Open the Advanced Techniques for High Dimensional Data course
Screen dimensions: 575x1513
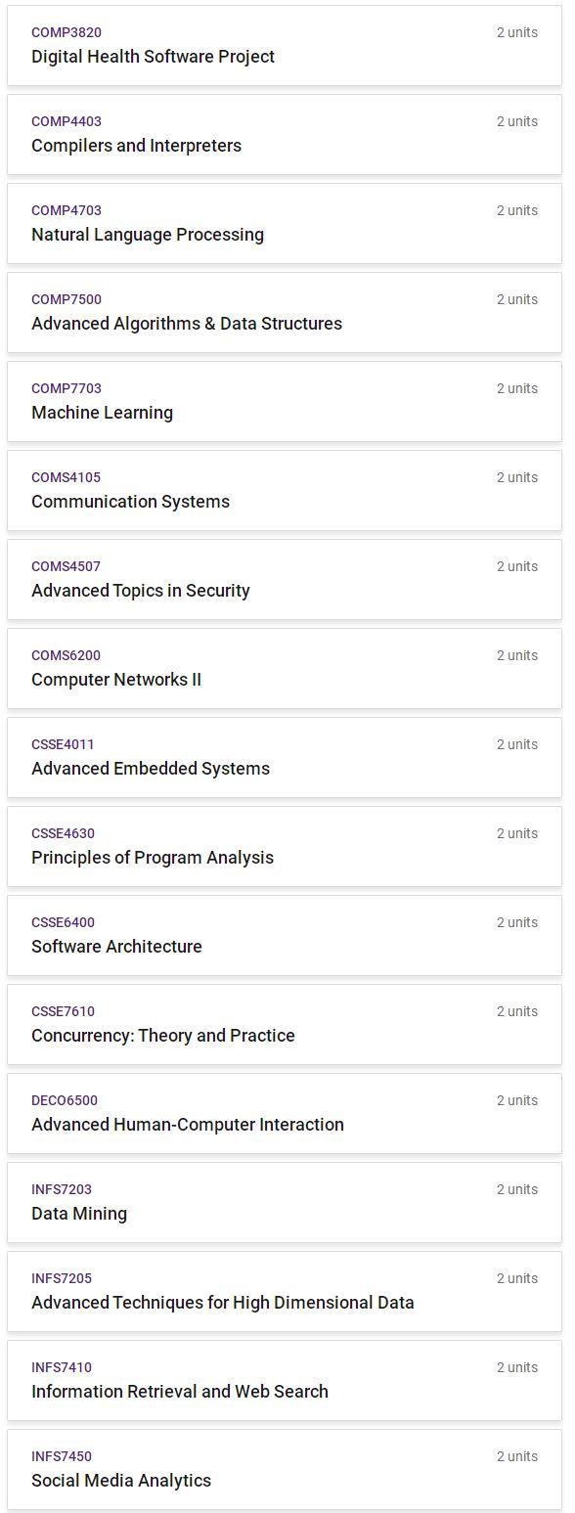285,1291
